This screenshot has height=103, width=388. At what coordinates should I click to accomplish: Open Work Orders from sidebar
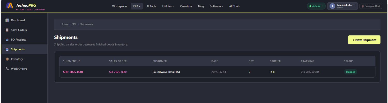[x=24, y=69]
